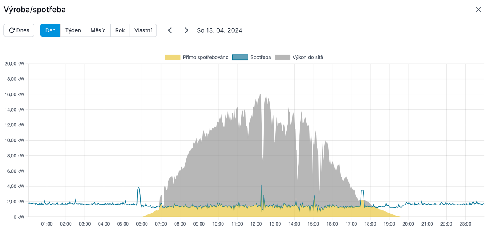This screenshot has width=489, height=240.
Task: Go to previous day arrow
Action: click(x=170, y=30)
